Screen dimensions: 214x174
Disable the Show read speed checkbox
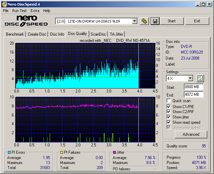click(x=169, y=122)
